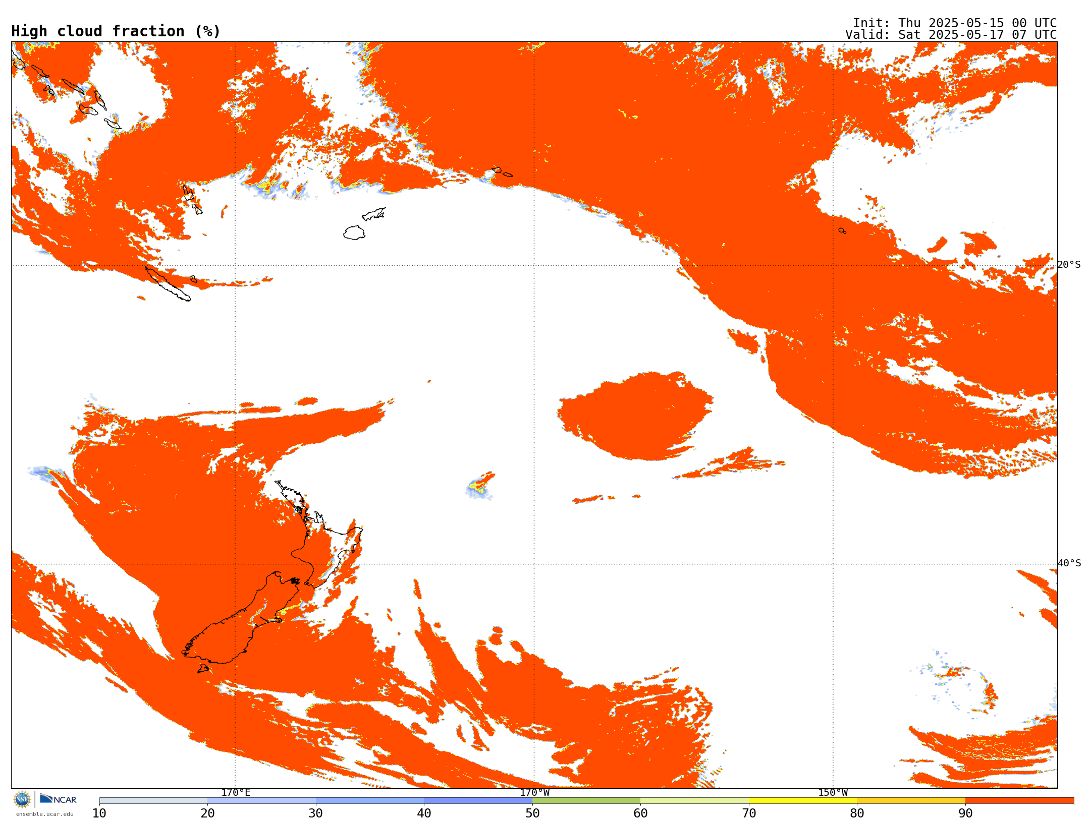Pick the 80-90 gold colorbar segment
The image size is (1090, 820).
[x=911, y=801]
